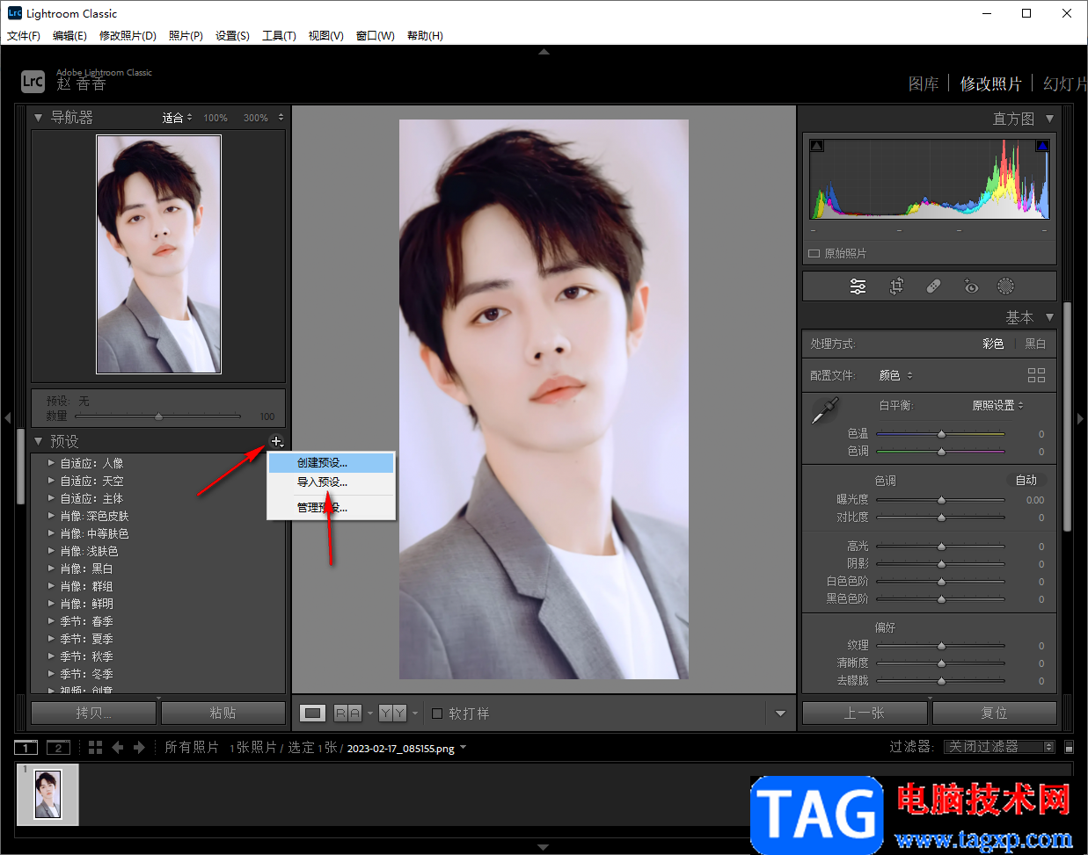Switch to the Library module 图库

(x=924, y=83)
